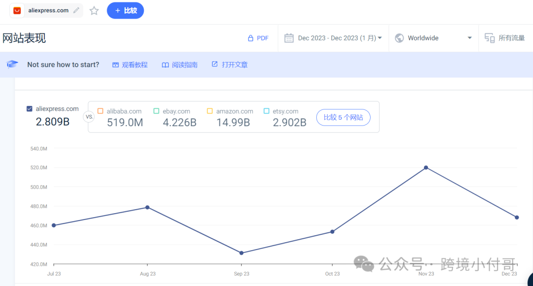Click the Nov 23 peak data point
This screenshot has width=533, height=286.
point(426,167)
